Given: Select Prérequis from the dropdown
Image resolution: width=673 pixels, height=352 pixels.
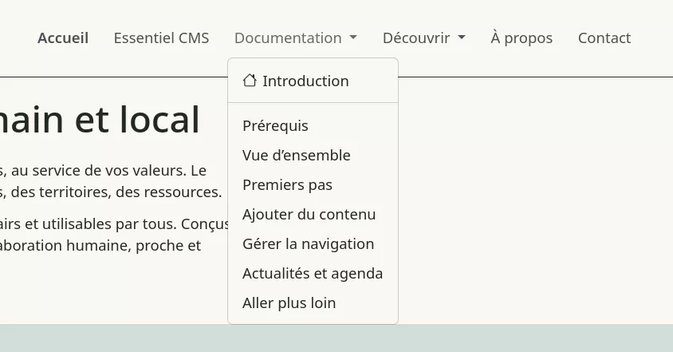Looking at the screenshot, I should [x=313, y=125].
